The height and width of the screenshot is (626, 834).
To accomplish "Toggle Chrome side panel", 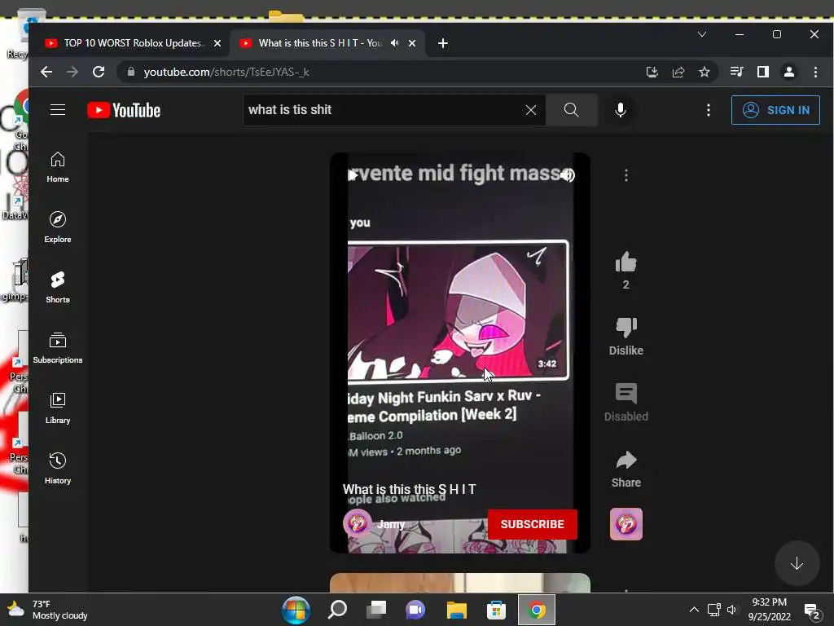I will (x=762, y=72).
